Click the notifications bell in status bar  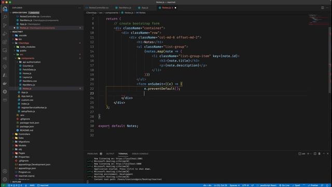(x=327, y=185)
